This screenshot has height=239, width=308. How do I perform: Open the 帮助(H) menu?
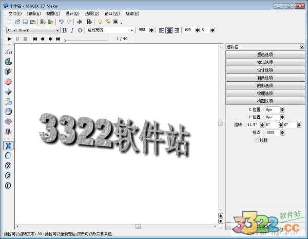(132, 13)
